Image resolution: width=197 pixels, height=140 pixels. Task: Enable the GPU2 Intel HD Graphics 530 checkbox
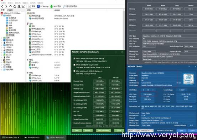pyautogui.click(x=74, y=65)
